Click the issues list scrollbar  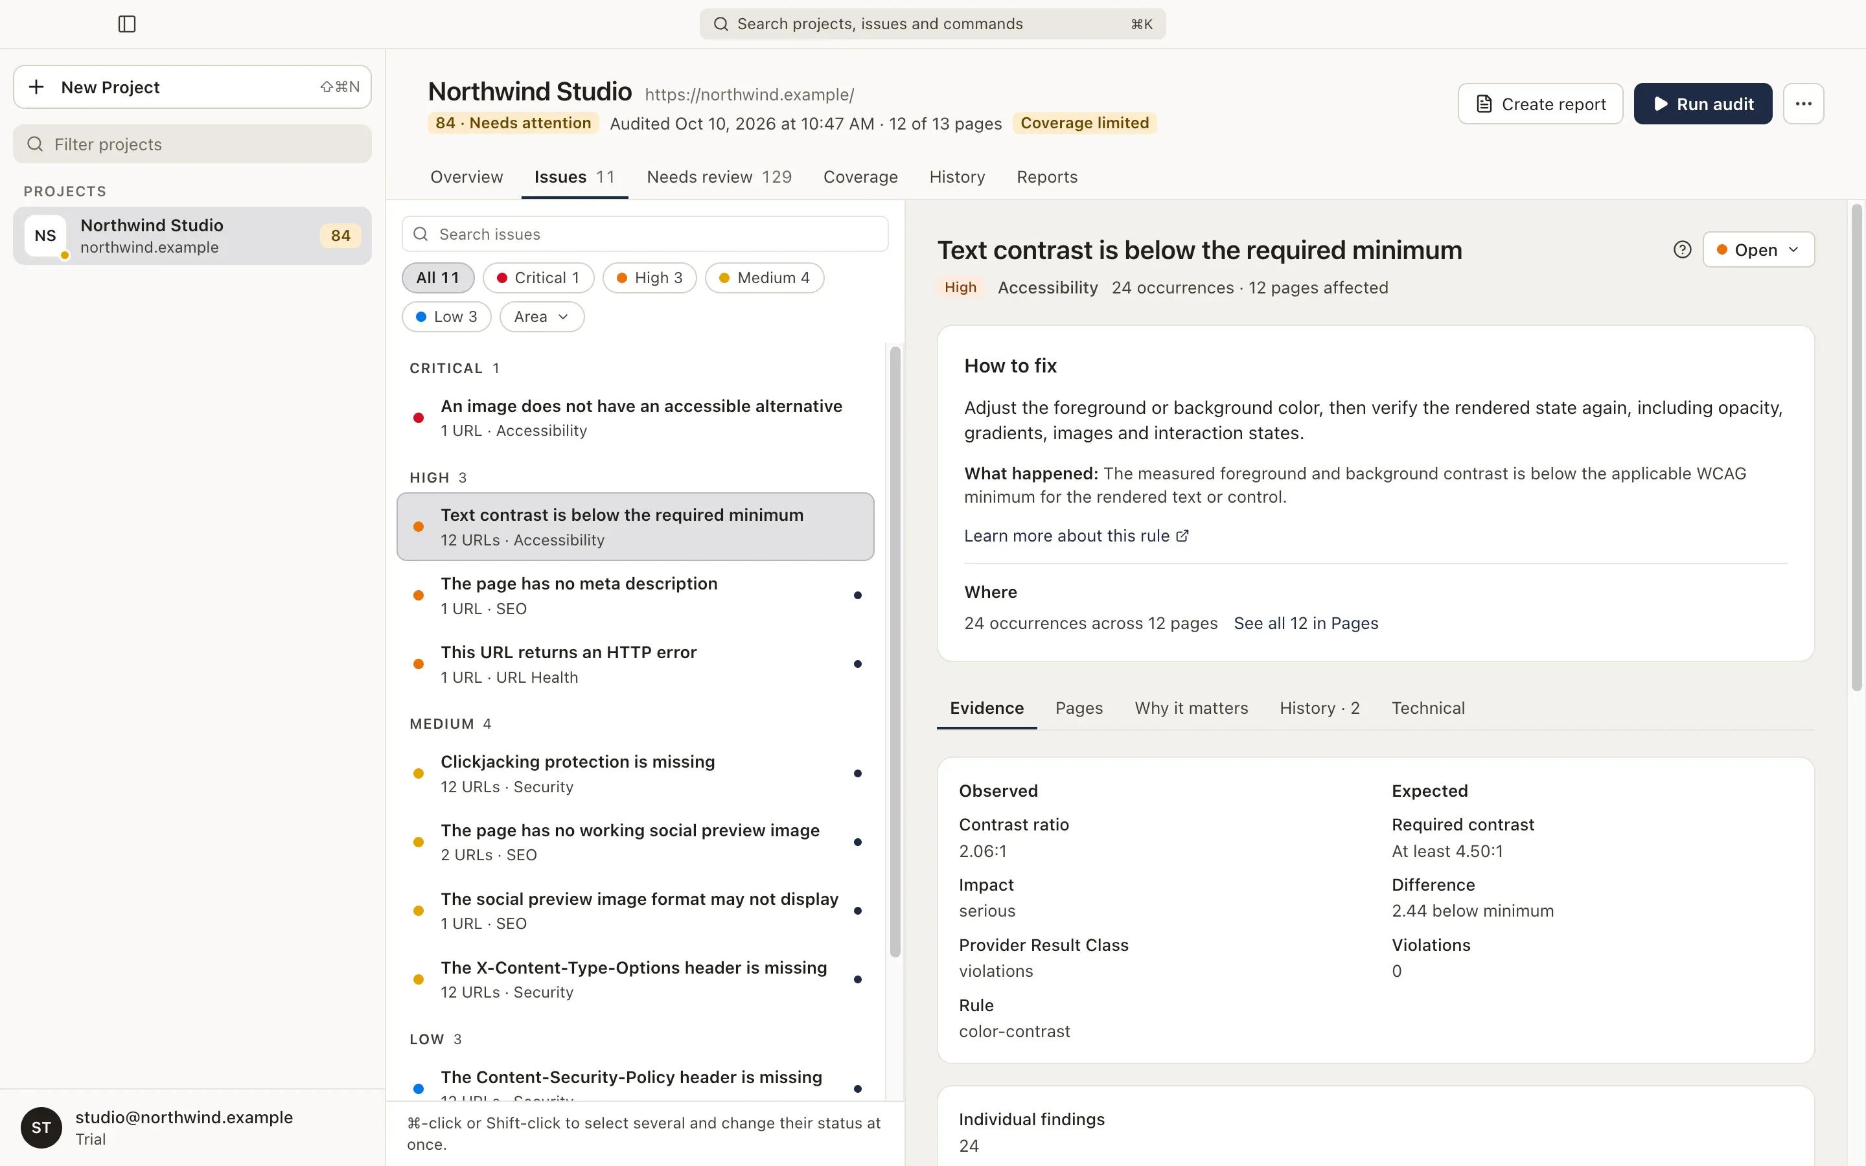(x=894, y=652)
